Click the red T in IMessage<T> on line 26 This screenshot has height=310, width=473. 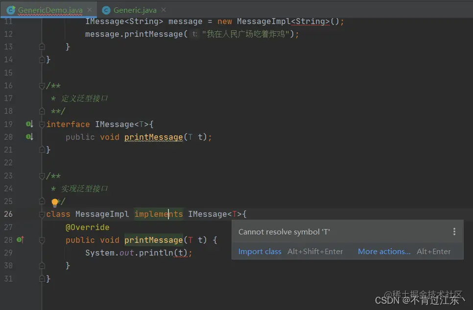[x=235, y=214]
